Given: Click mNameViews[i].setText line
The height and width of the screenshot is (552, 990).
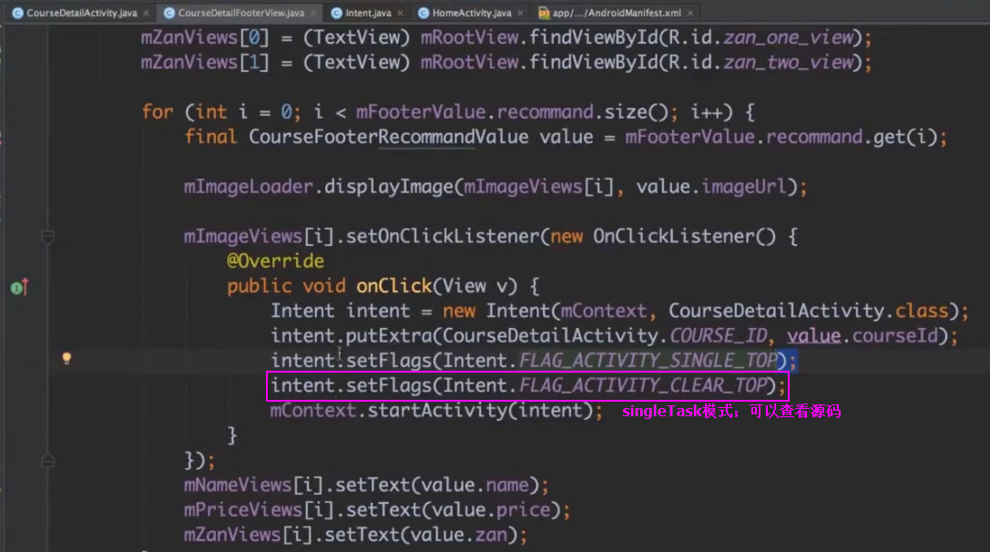Looking at the screenshot, I should click(366, 486).
